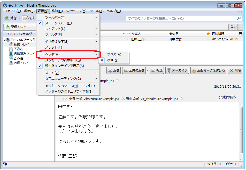This screenshot has height=170, width=246.
Task: Open the 移動 menu
Action: 57,11
